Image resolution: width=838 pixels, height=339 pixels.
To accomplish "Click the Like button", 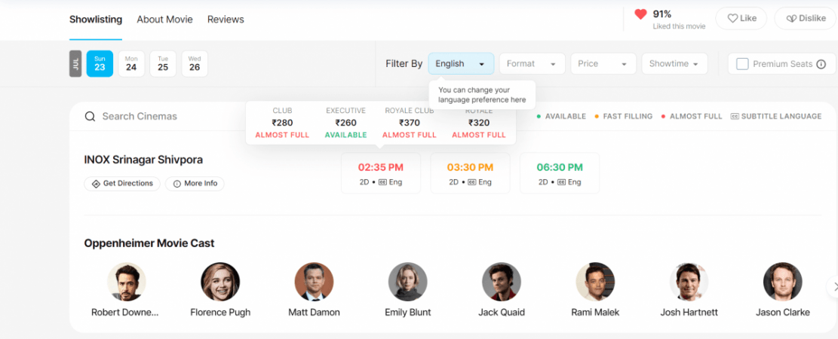I will [741, 18].
